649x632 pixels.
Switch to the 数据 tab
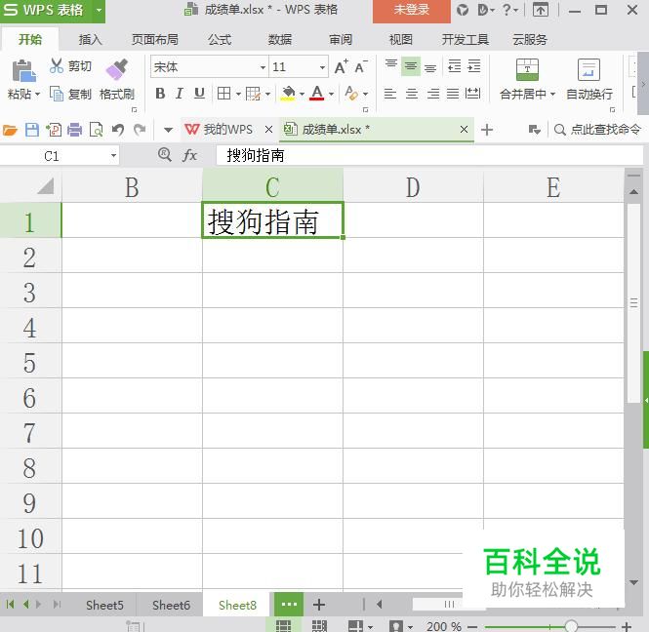coord(280,40)
